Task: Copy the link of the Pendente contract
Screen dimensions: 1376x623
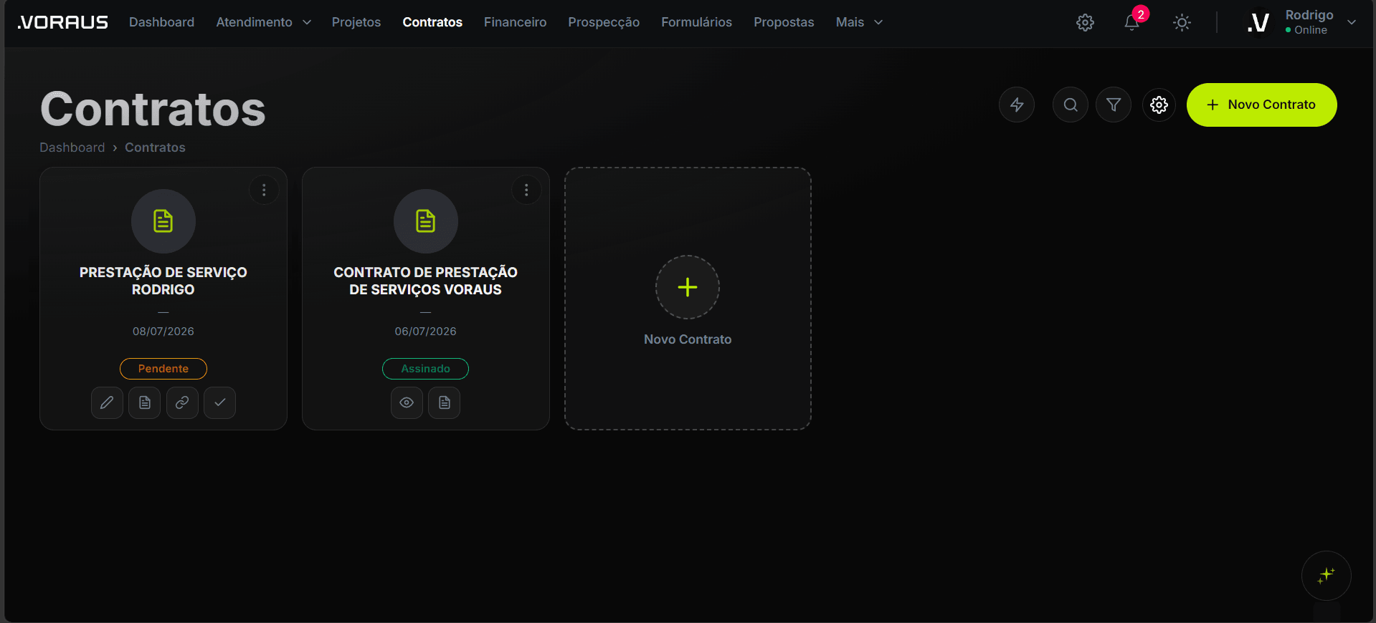Action: [182, 402]
